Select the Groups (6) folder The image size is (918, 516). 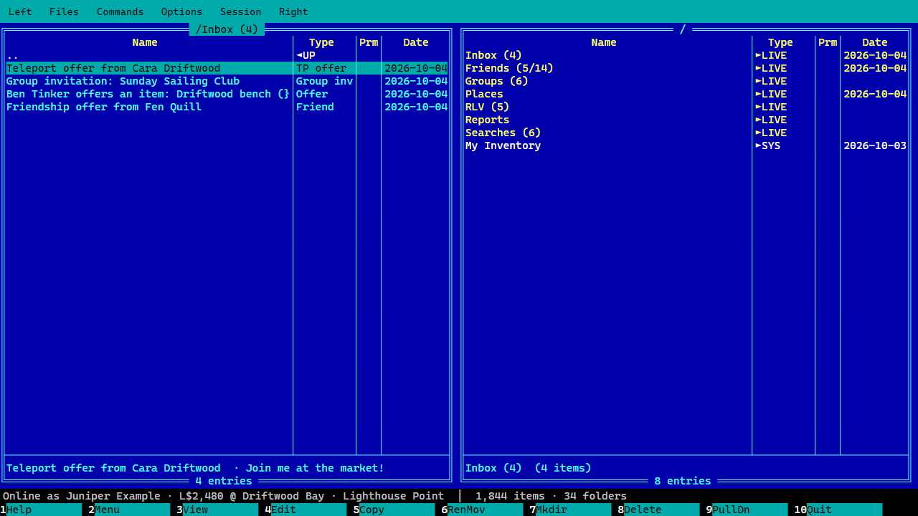click(x=686, y=81)
